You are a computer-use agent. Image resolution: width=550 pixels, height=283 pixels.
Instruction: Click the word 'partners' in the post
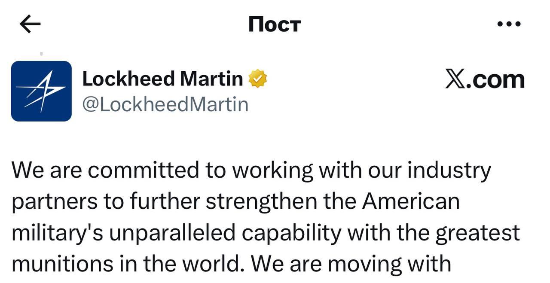[55, 202]
